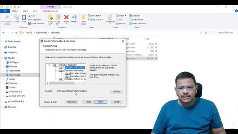Close the VirtualBox Setup dialog

[123, 41]
